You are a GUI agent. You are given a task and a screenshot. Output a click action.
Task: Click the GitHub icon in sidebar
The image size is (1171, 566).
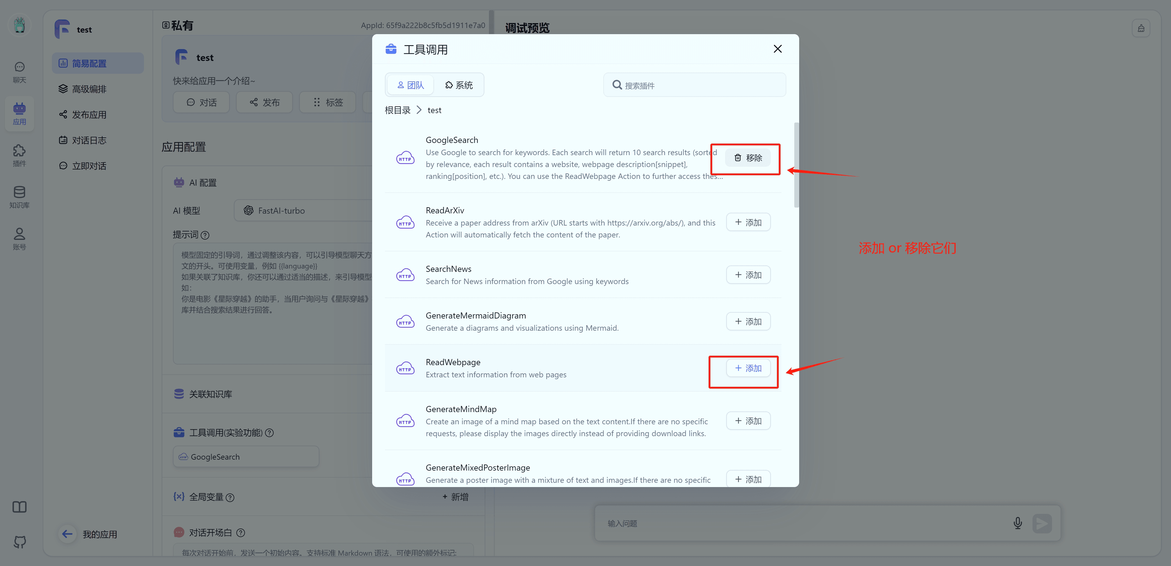click(x=19, y=542)
